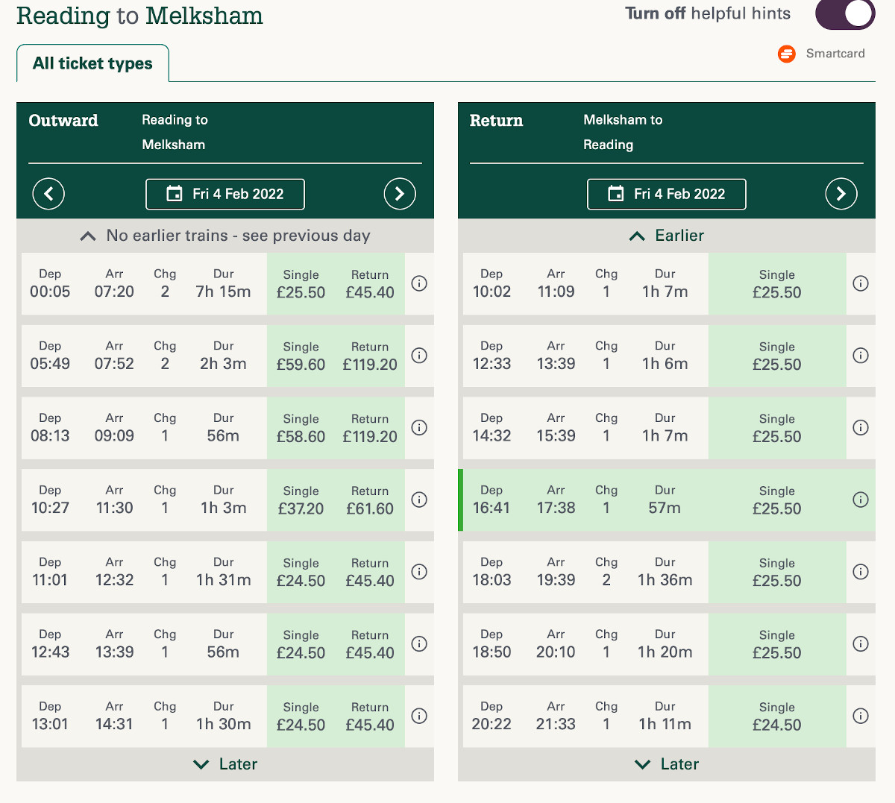895x803 pixels.
Task: Choose £37.20 single fare for 10:27 train
Action: (x=301, y=500)
